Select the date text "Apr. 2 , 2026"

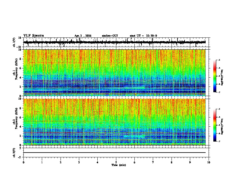click(83, 36)
